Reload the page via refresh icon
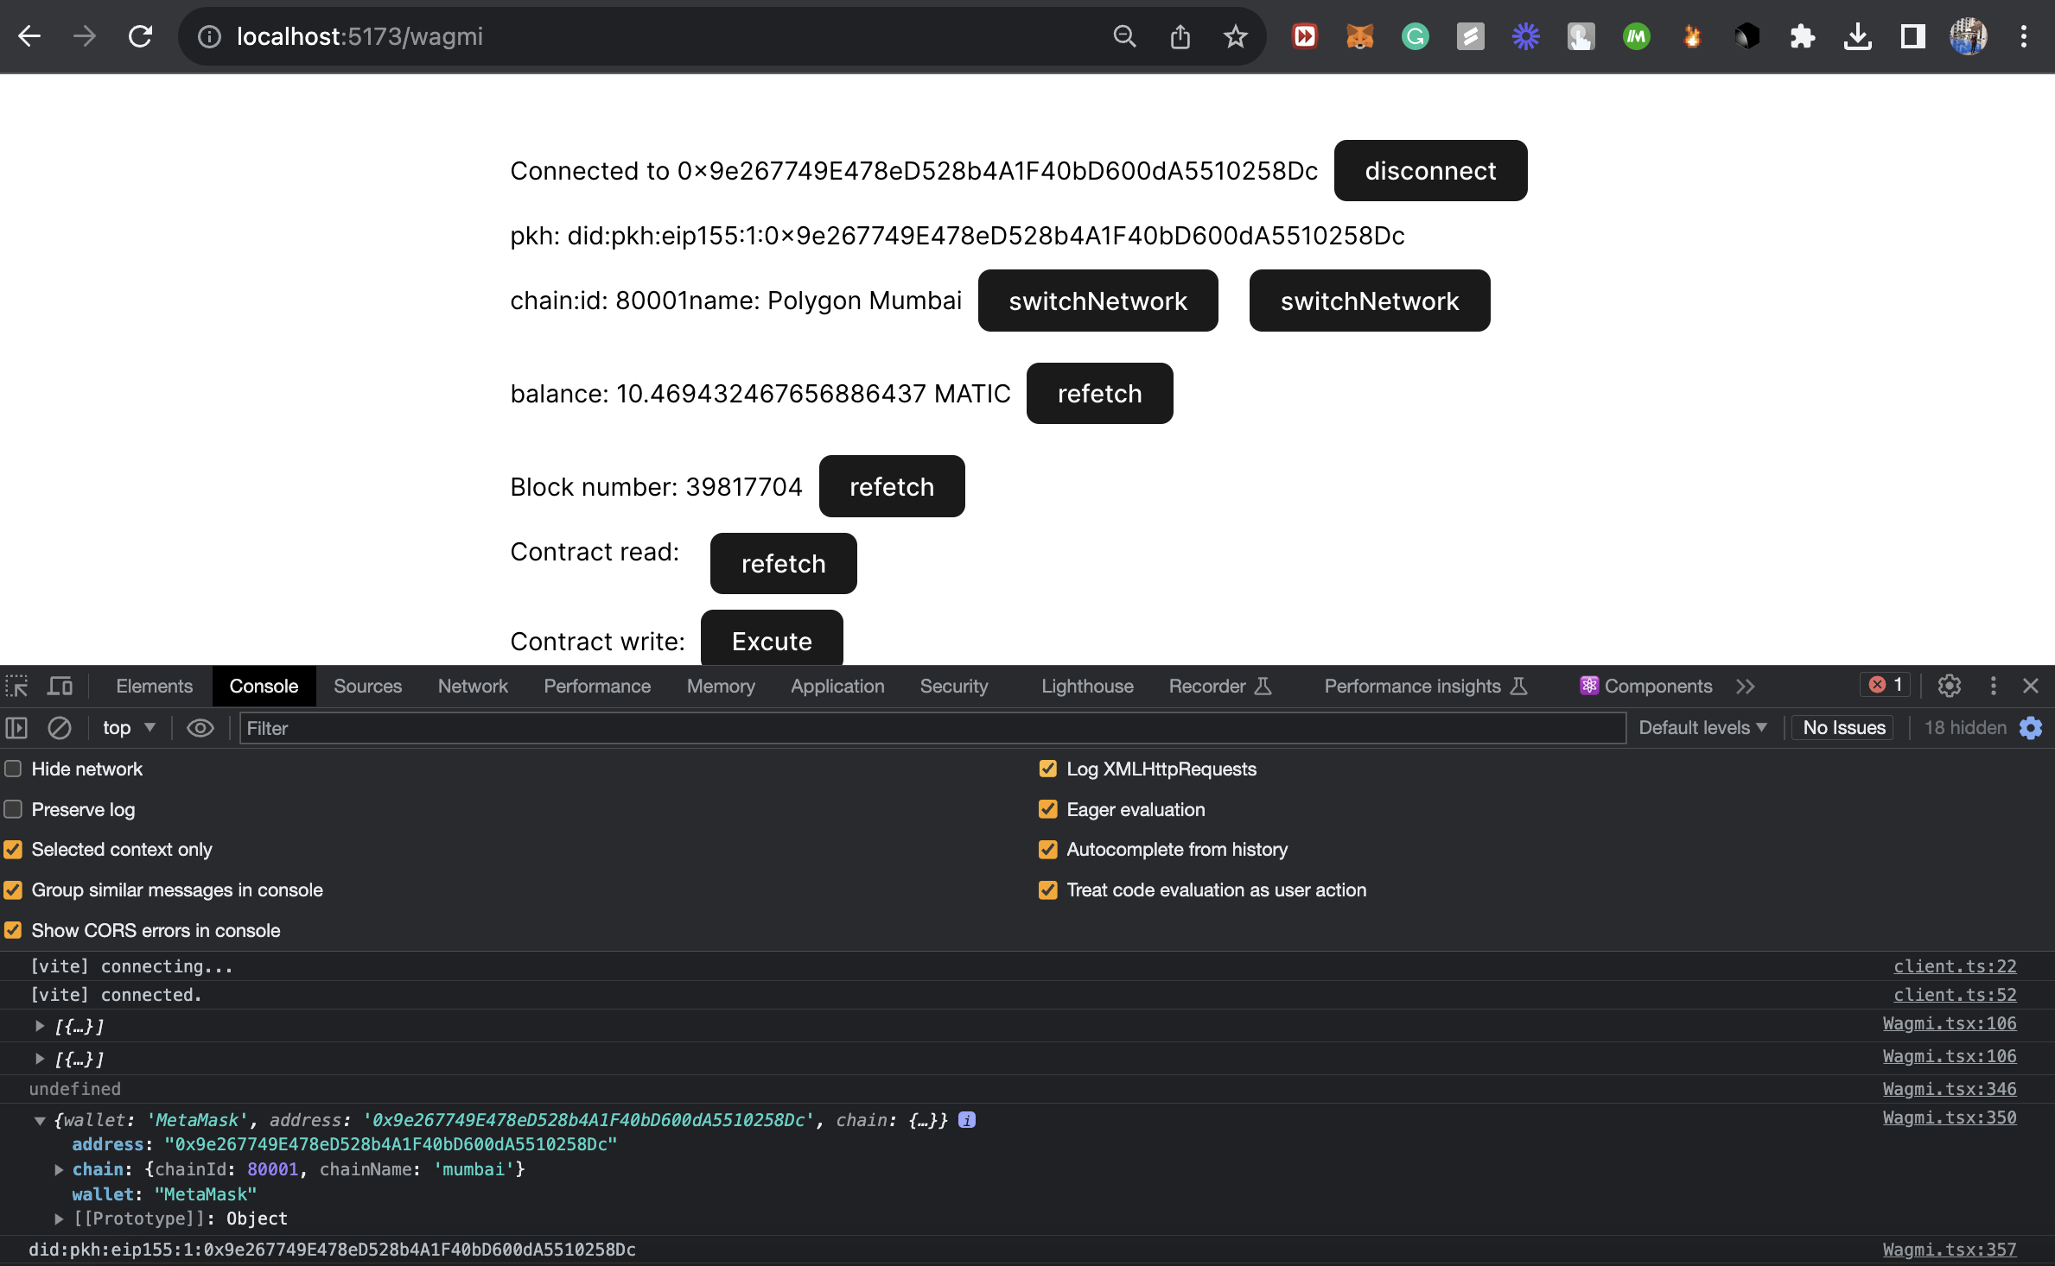The image size is (2055, 1266). (x=140, y=36)
